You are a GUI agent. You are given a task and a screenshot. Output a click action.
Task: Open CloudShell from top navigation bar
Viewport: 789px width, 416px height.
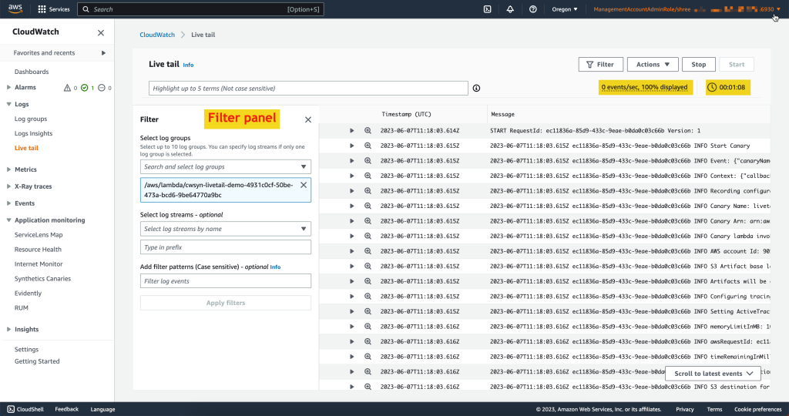pos(487,9)
